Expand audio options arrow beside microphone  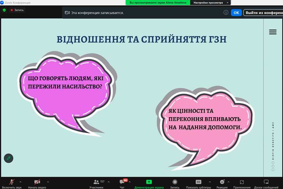coord(20,182)
